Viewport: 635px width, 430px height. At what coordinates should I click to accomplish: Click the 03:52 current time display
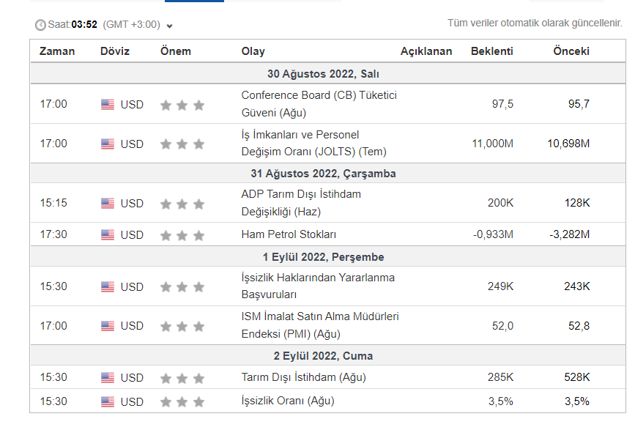[84, 25]
